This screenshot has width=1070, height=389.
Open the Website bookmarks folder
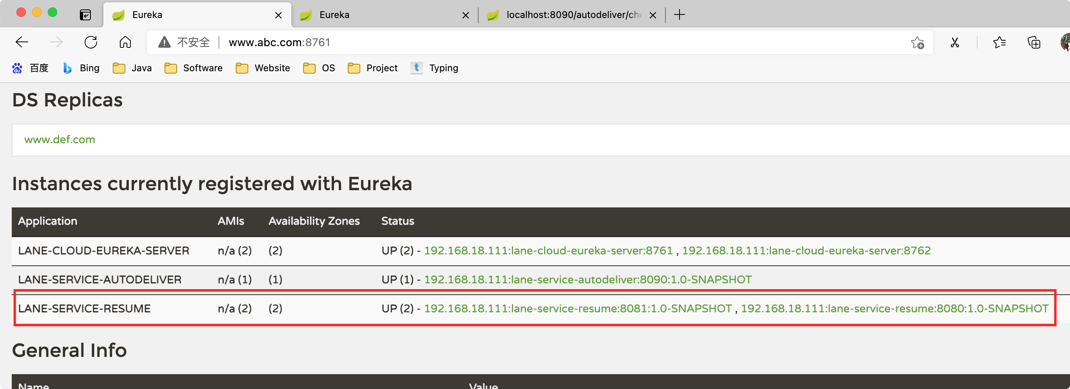point(262,68)
